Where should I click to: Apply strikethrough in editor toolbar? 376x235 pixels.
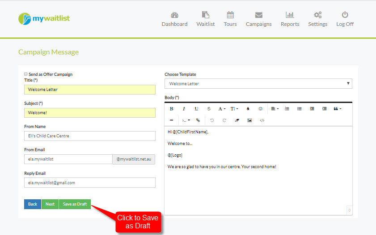click(209, 109)
